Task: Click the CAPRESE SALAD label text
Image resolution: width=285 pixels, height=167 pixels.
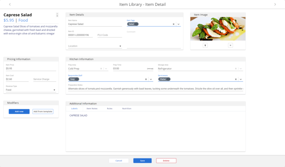Action: click(x=78, y=116)
